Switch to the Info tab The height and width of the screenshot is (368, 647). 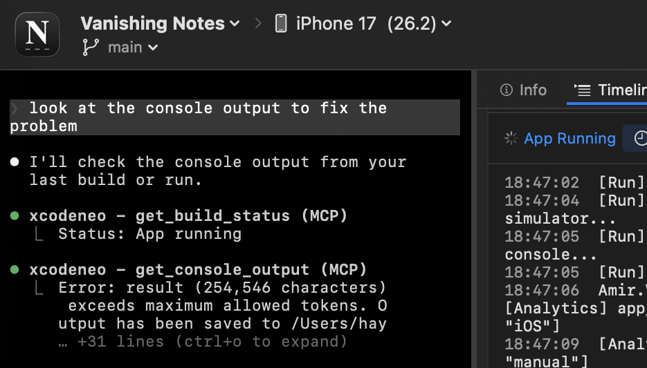click(x=524, y=90)
